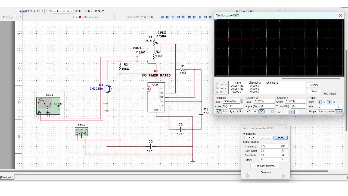348x196 pixels.
Task: Click the Set rise/Fall time button
Action: click(265, 166)
